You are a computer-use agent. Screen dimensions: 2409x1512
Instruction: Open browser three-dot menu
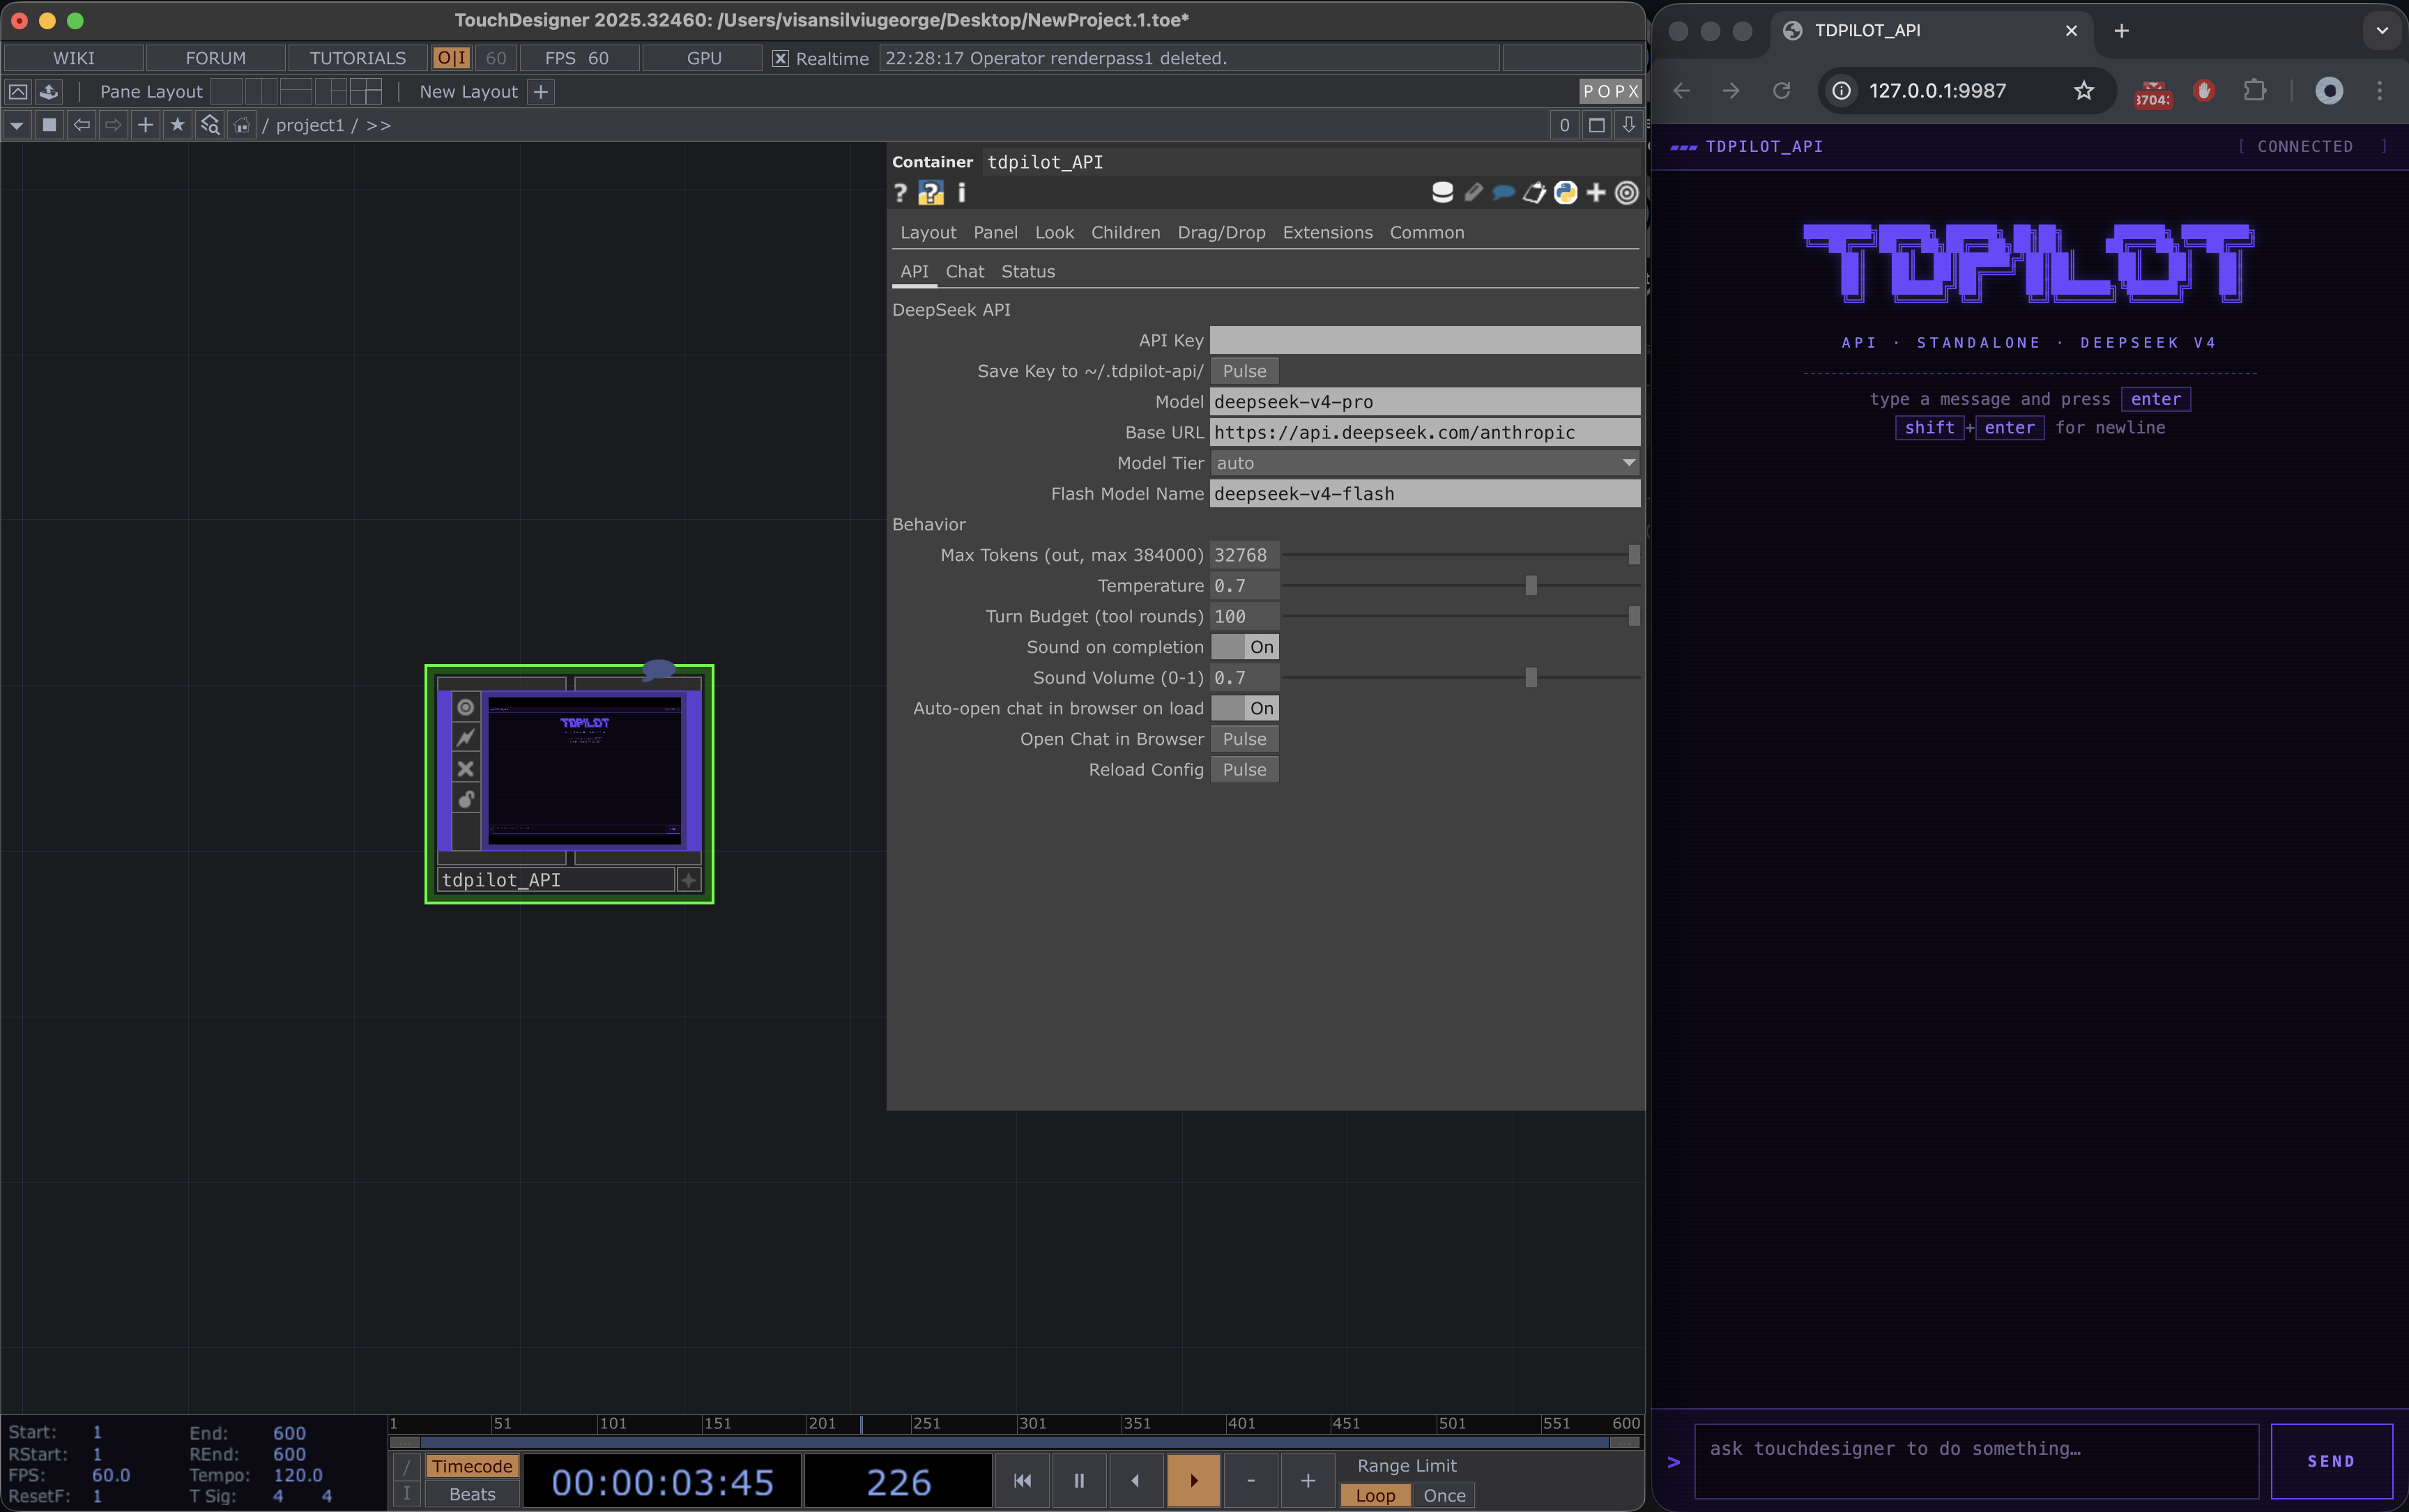point(2379,91)
